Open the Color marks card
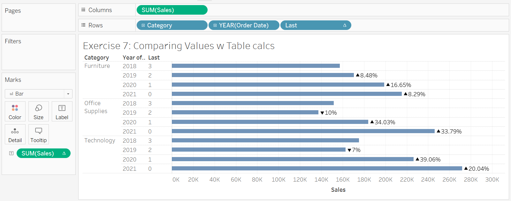 coord(15,111)
